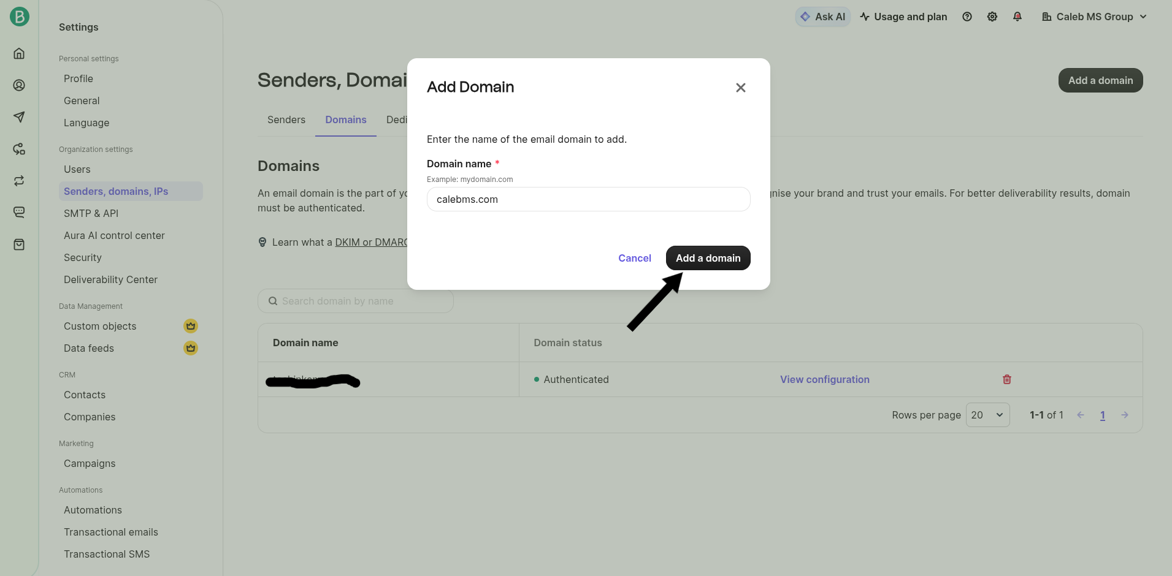Open the Contacts icon in left rail
This screenshot has width=1172, height=576.
click(x=19, y=85)
